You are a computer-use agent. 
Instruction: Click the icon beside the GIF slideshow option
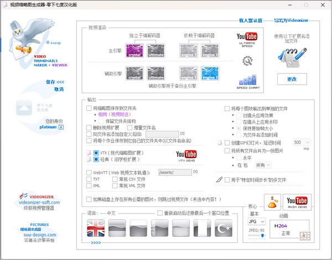point(220,143)
